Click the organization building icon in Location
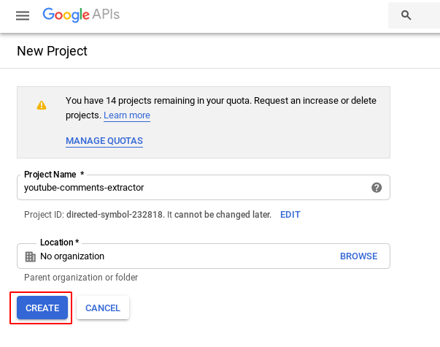Screen dimensions: 440x347 [x=30, y=256]
